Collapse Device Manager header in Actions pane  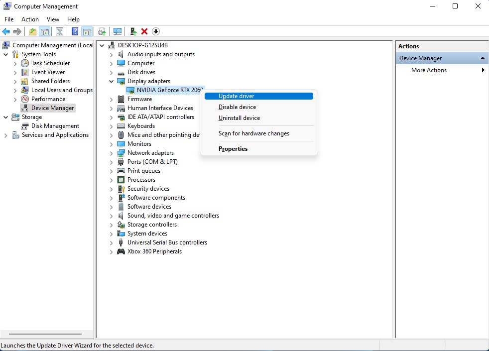point(483,58)
